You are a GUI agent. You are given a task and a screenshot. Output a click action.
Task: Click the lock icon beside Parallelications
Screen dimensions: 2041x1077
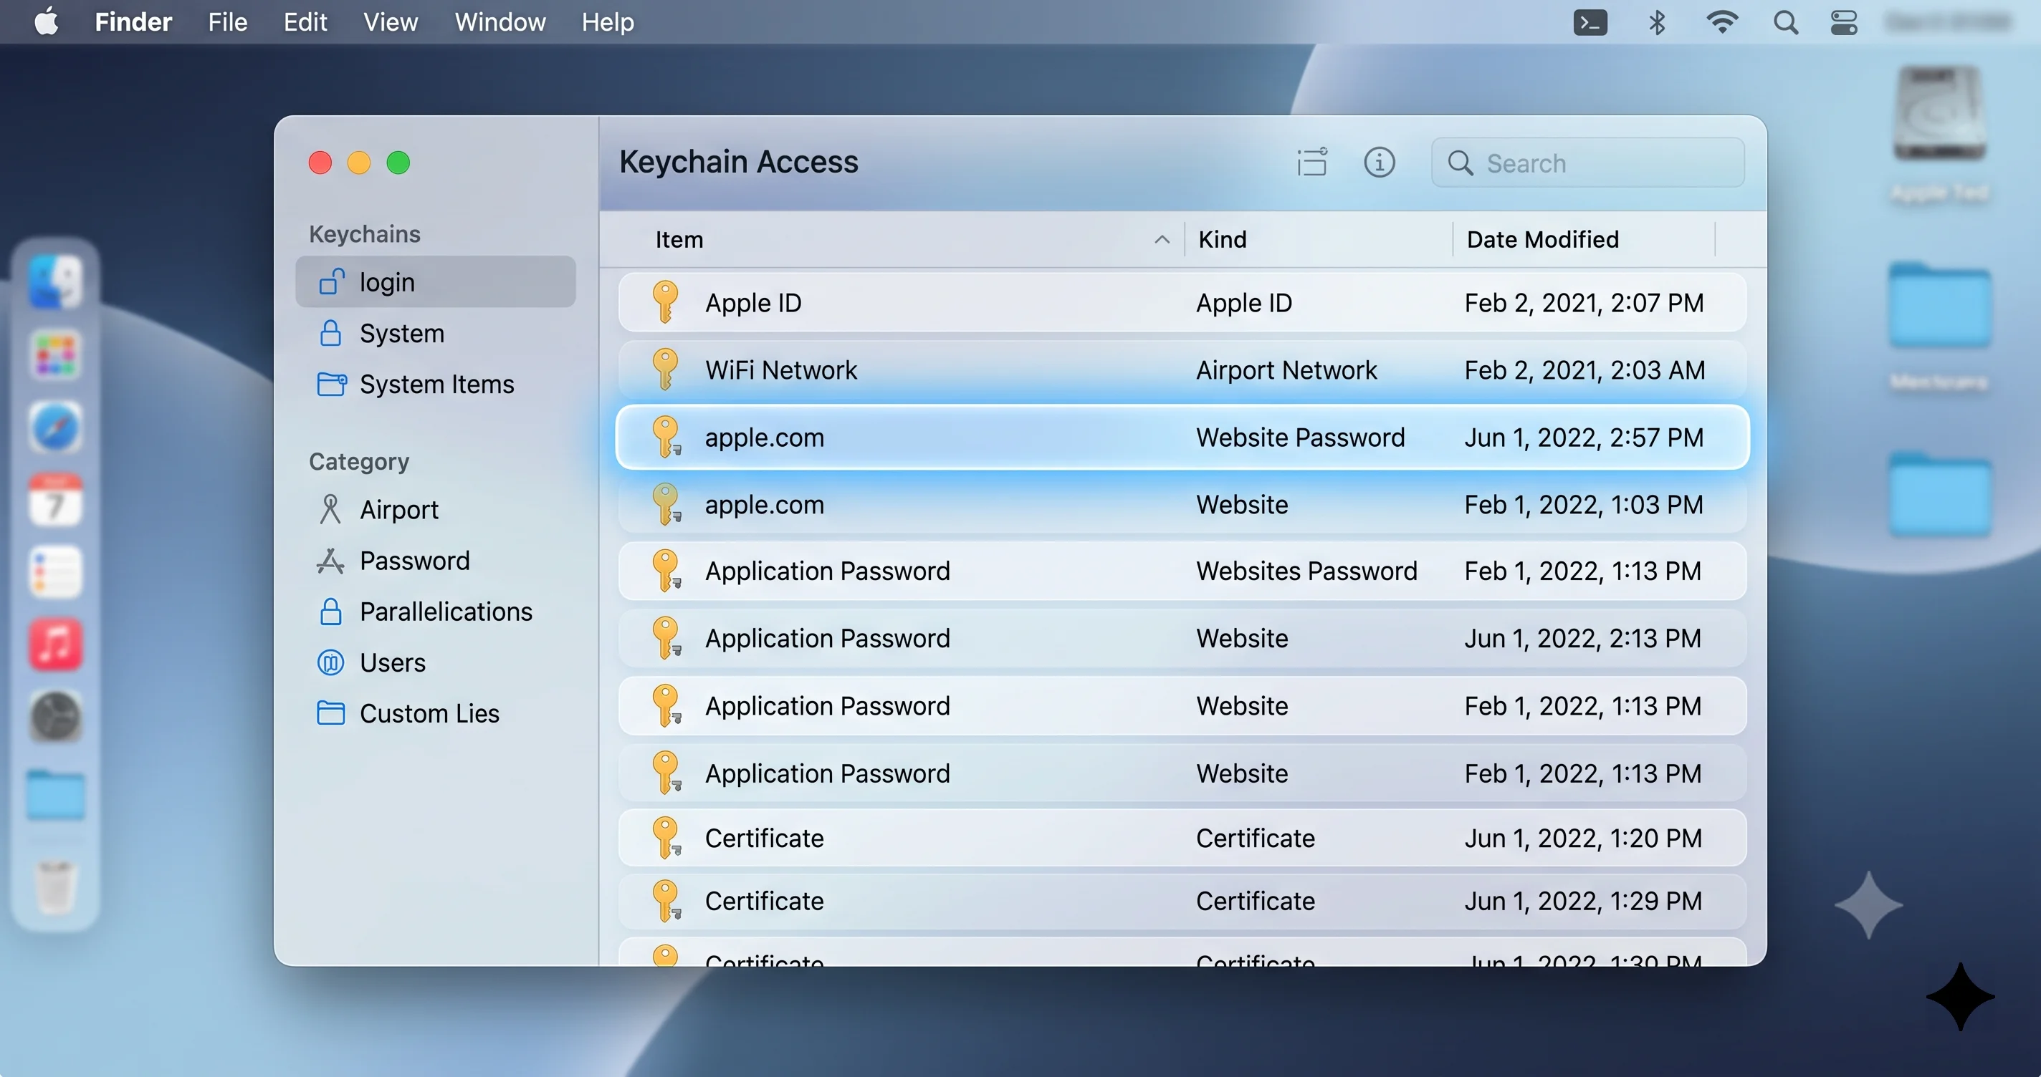click(330, 612)
